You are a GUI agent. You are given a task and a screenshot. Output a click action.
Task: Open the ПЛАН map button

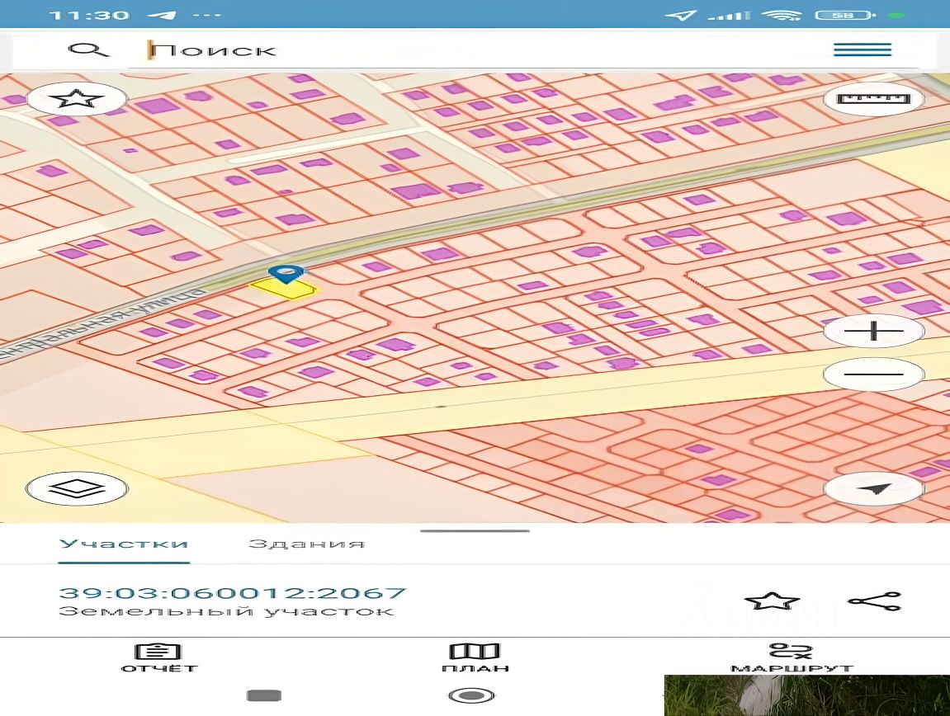tap(475, 658)
